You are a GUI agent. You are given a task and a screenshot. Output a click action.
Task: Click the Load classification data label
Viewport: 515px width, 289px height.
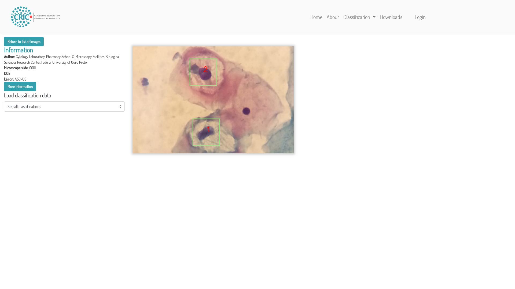[x=28, y=95]
